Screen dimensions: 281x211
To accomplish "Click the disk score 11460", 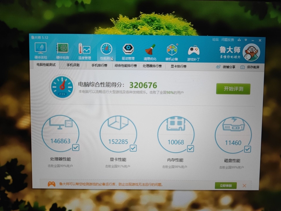I will (233, 143).
